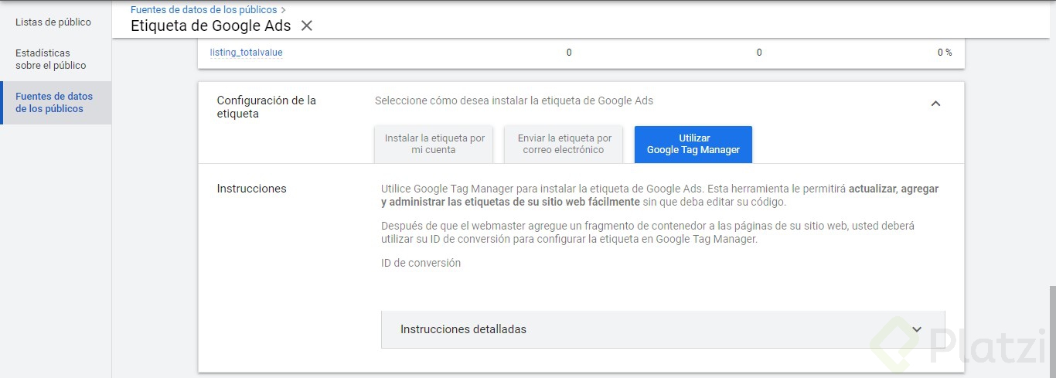This screenshot has height=378, width=1056.
Task: Collapse the Configuración de la etiqueta section
Action: click(935, 104)
